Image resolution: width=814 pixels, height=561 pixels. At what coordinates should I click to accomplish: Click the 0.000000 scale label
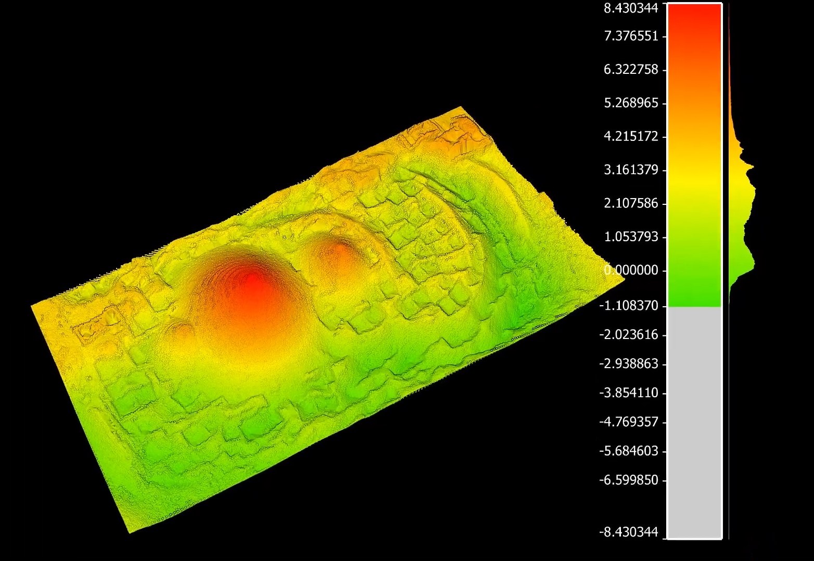point(631,270)
